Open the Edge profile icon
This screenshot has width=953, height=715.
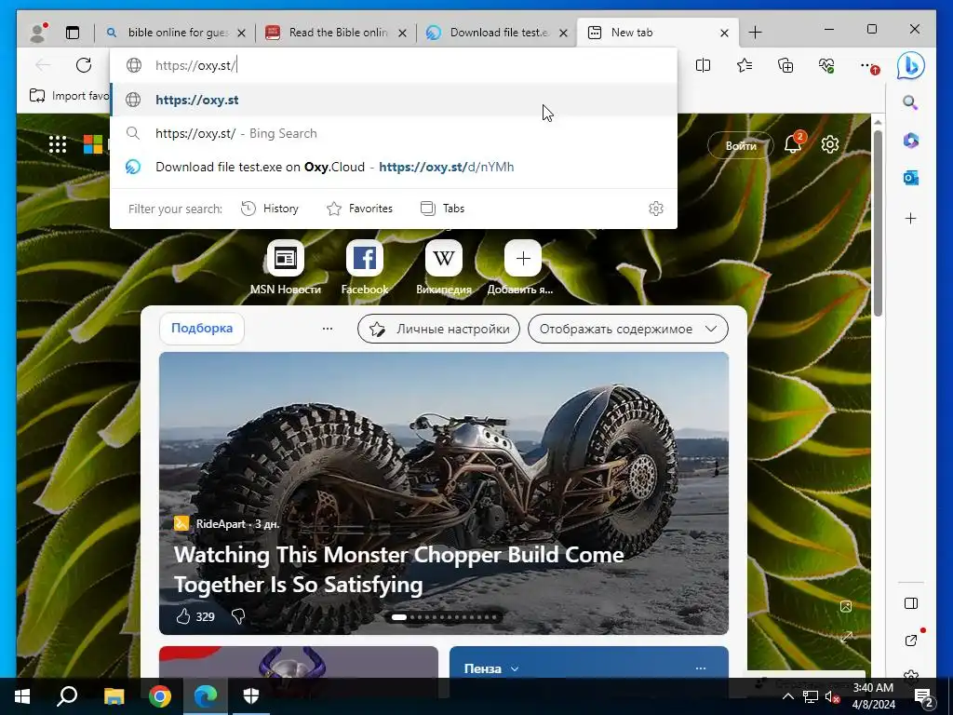pos(38,33)
